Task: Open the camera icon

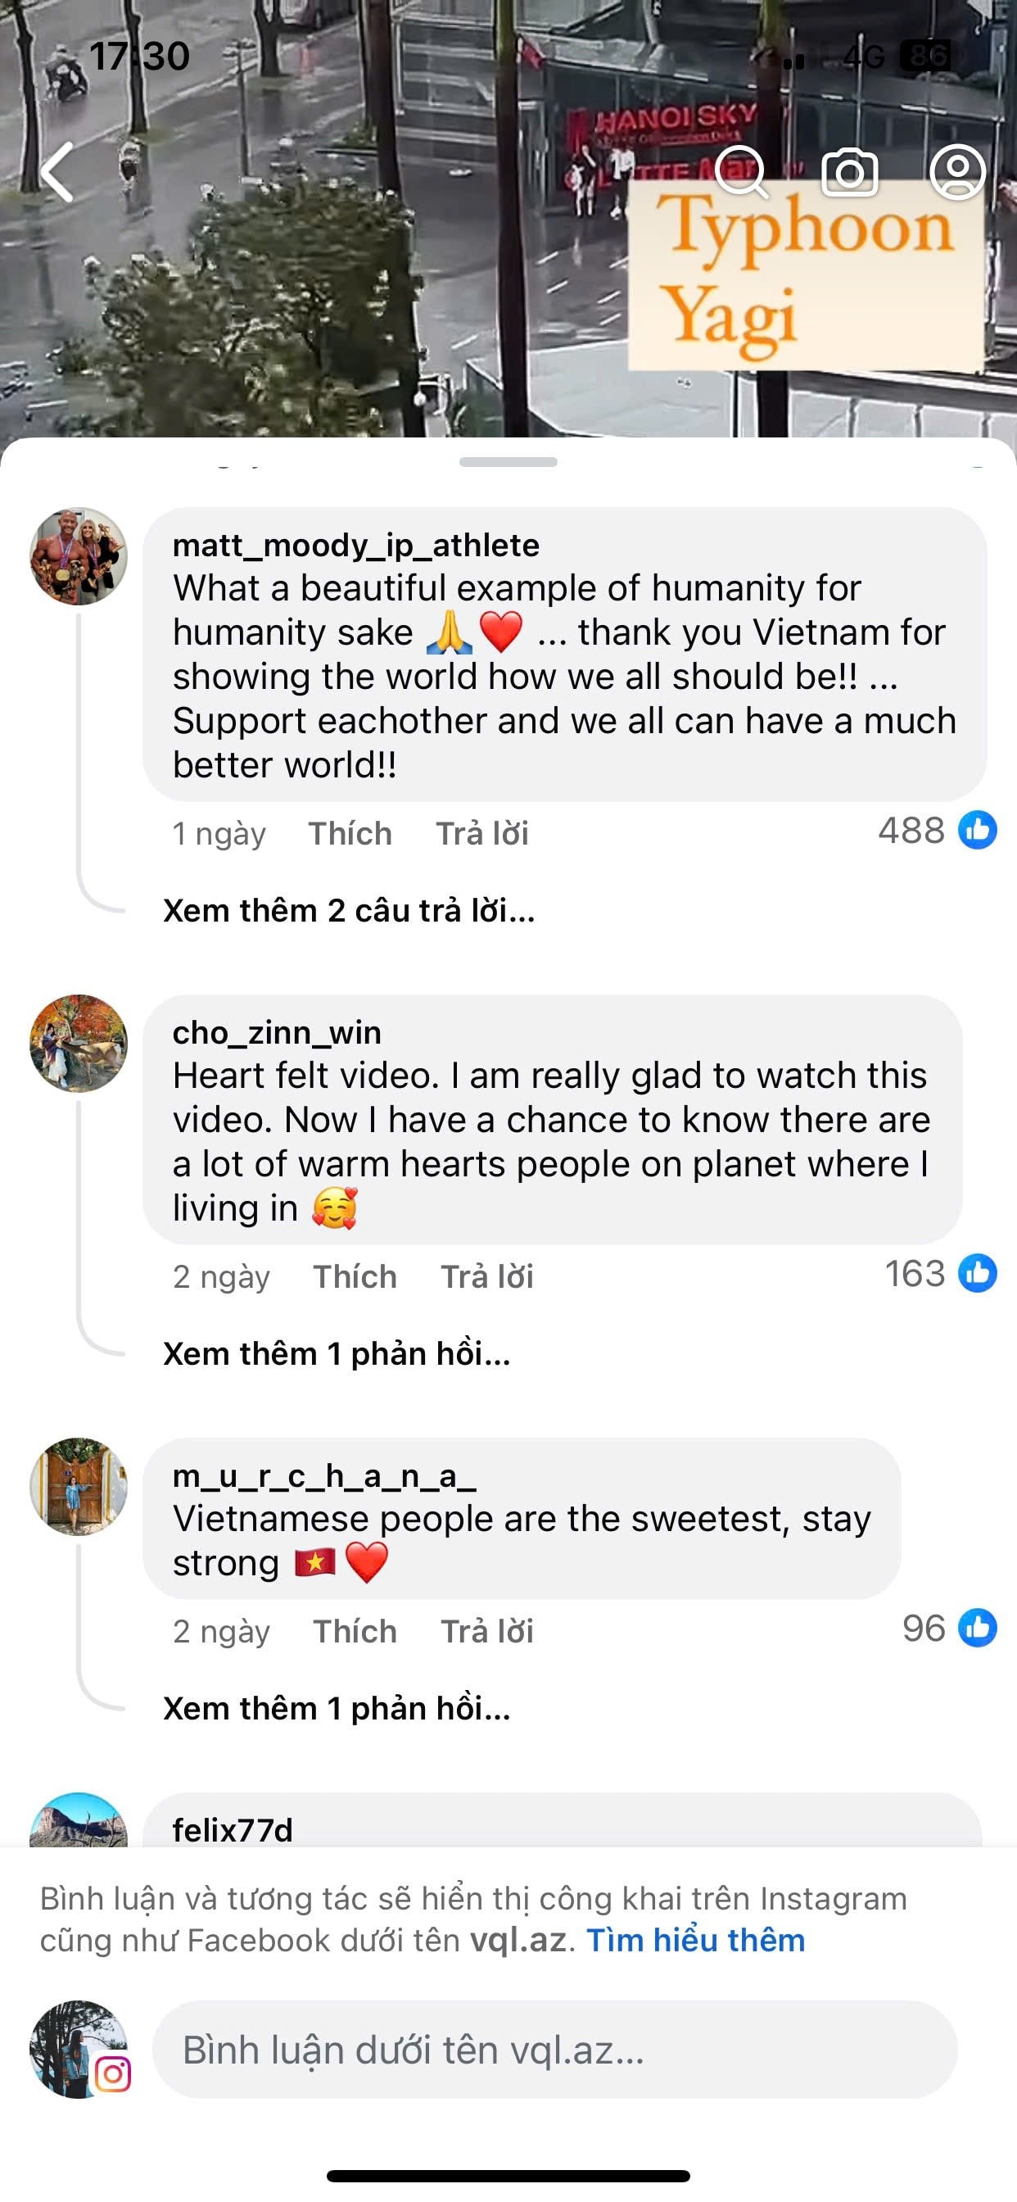Action: point(849,172)
